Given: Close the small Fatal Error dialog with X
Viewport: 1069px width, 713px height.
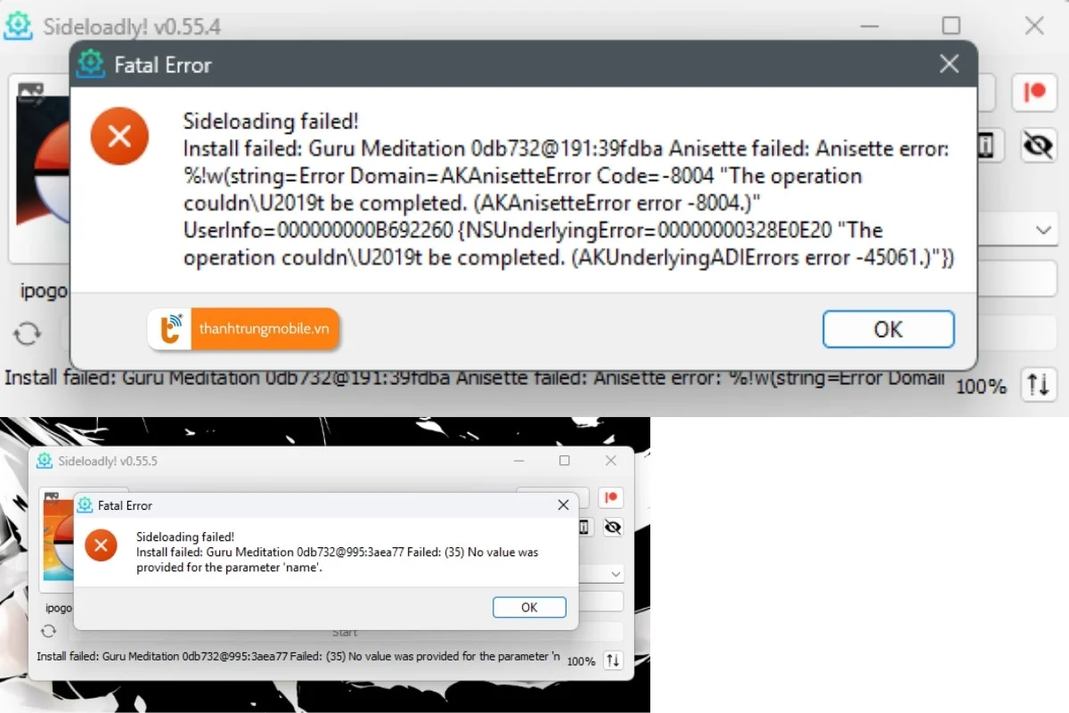Looking at the screenshot, I should [x=563, y=505].
